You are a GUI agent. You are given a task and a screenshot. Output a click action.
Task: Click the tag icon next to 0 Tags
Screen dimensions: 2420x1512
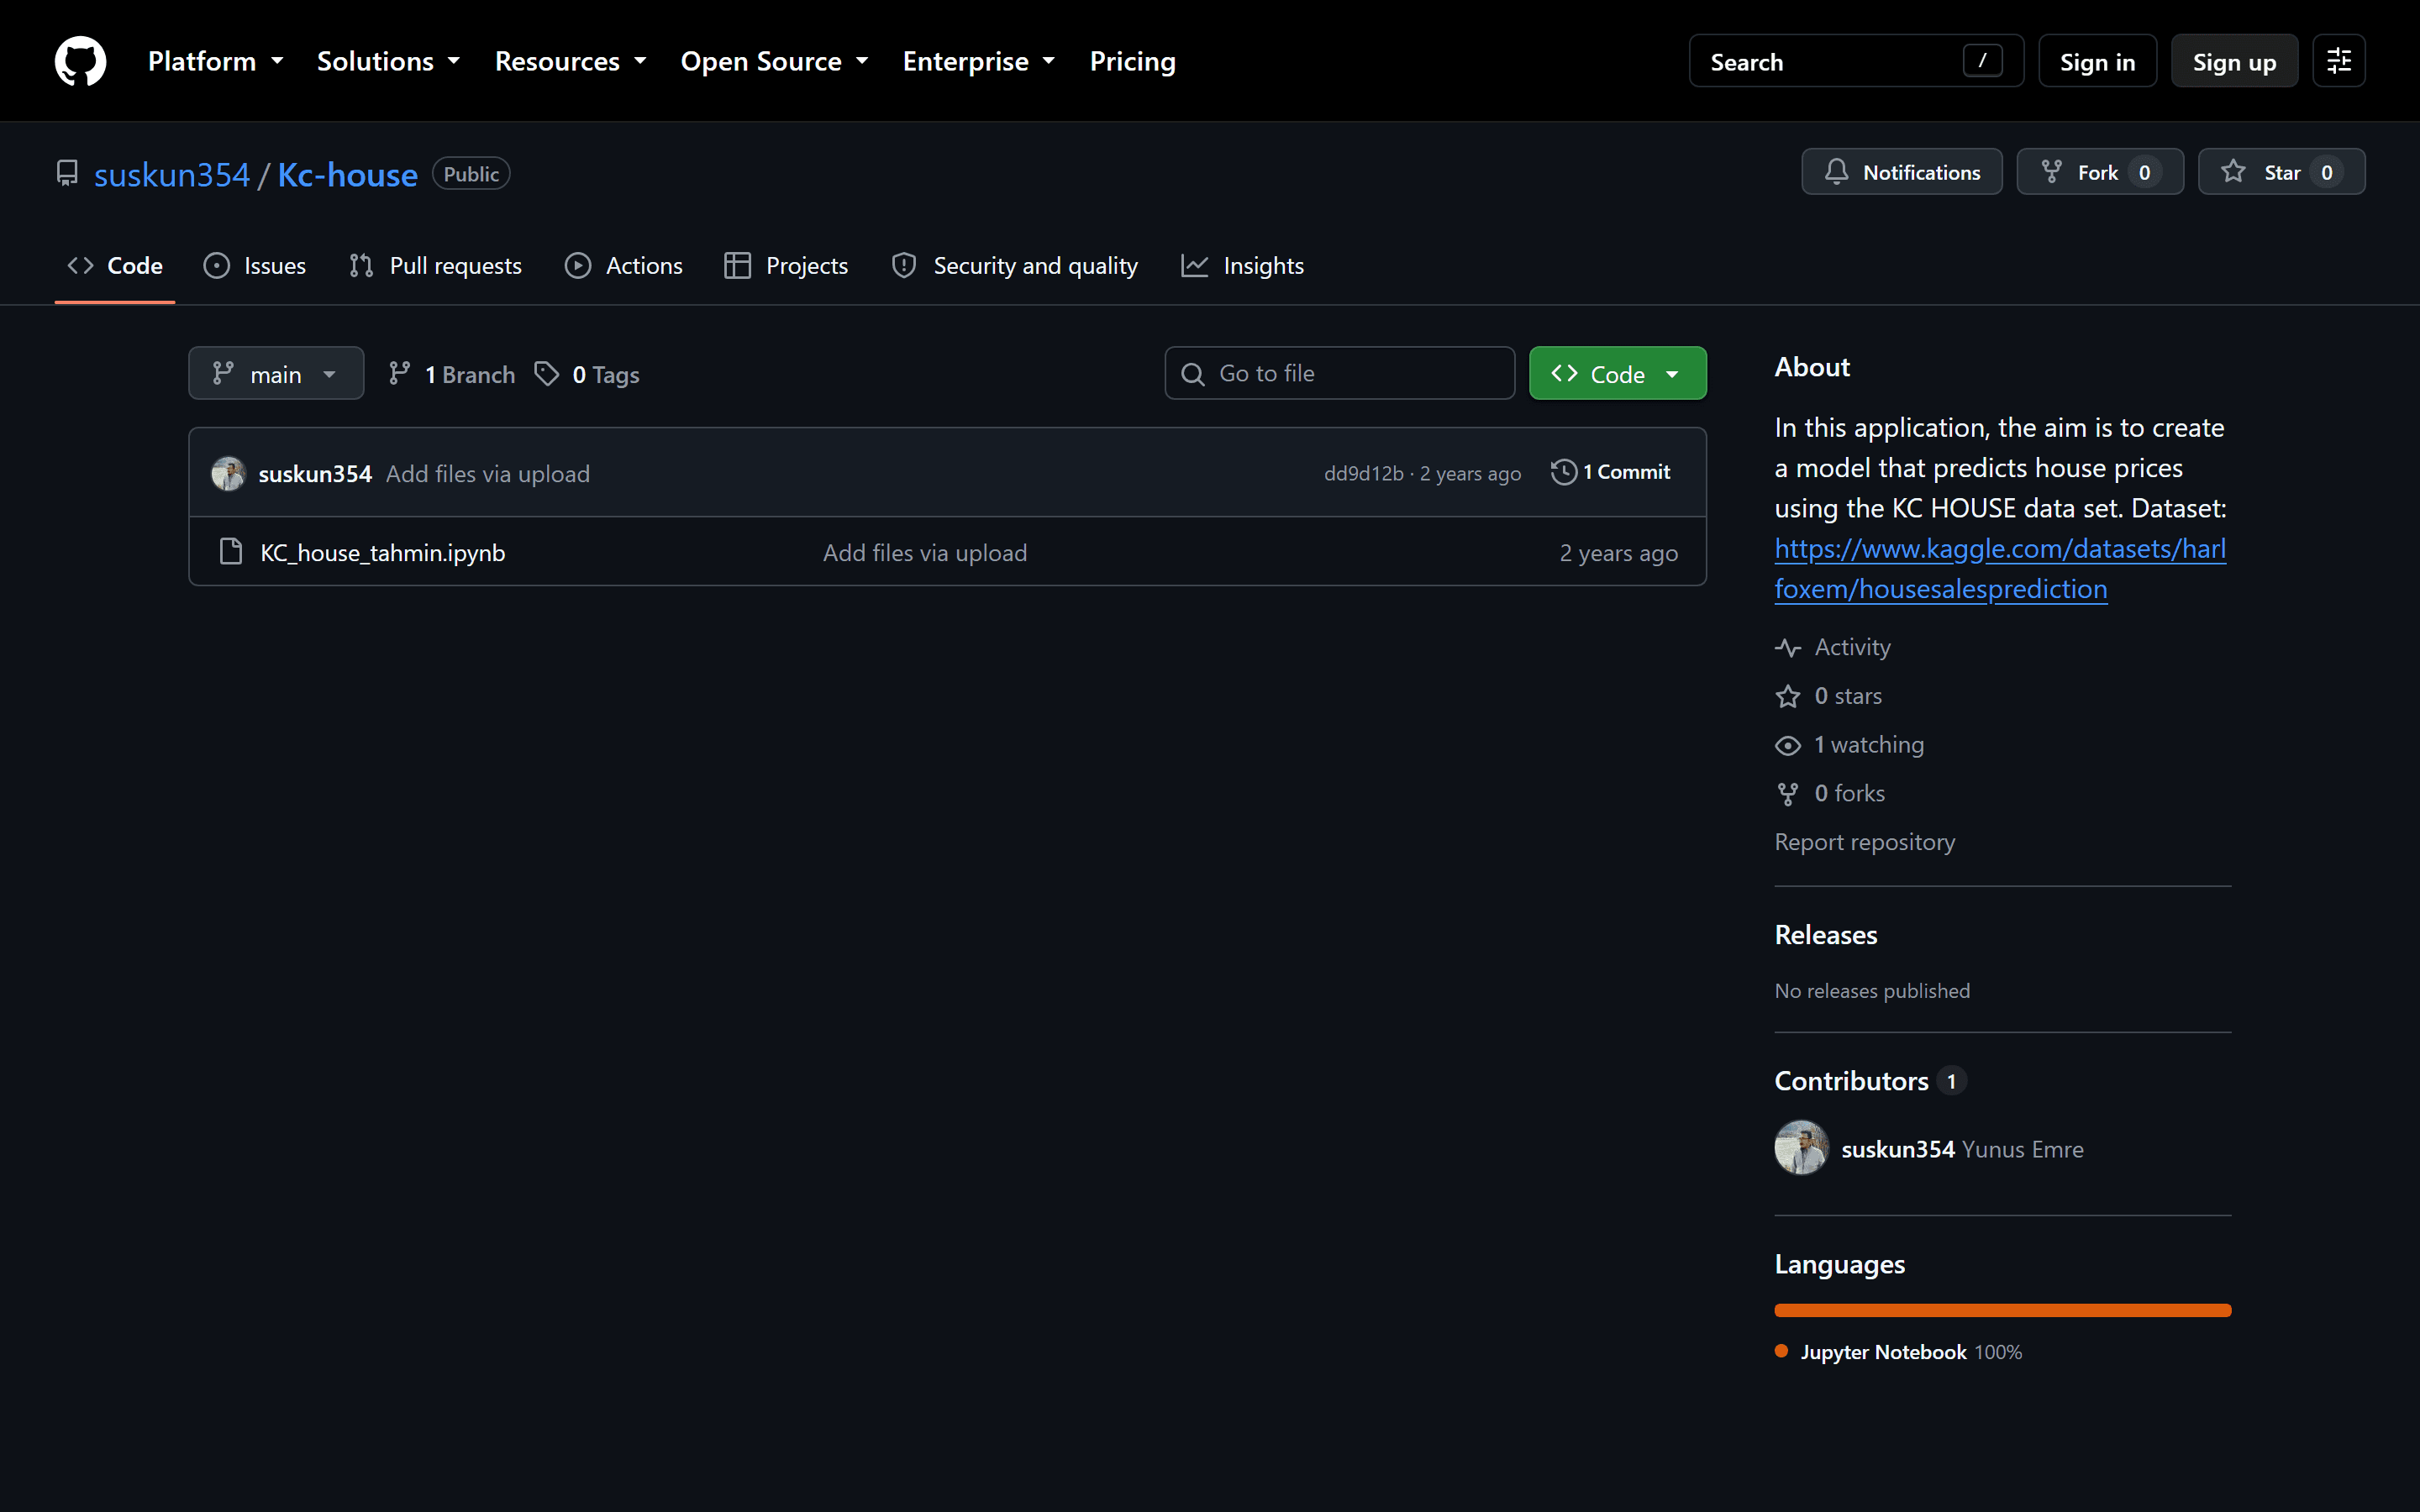pos(546,374)
